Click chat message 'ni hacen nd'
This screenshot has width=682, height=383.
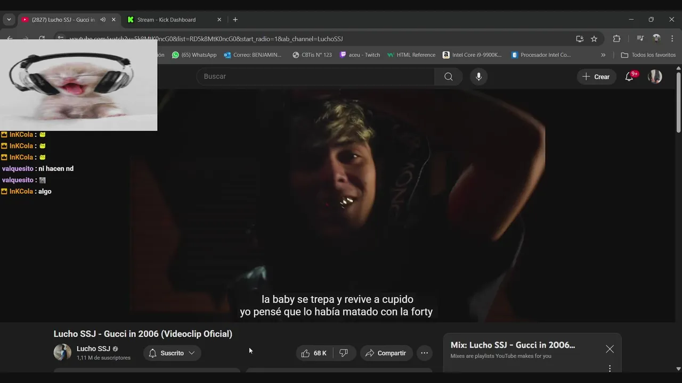56,169
